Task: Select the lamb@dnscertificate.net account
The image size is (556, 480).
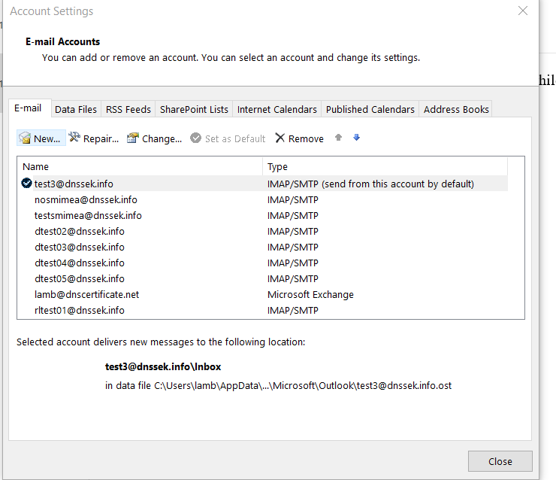Action: (262, 294)
